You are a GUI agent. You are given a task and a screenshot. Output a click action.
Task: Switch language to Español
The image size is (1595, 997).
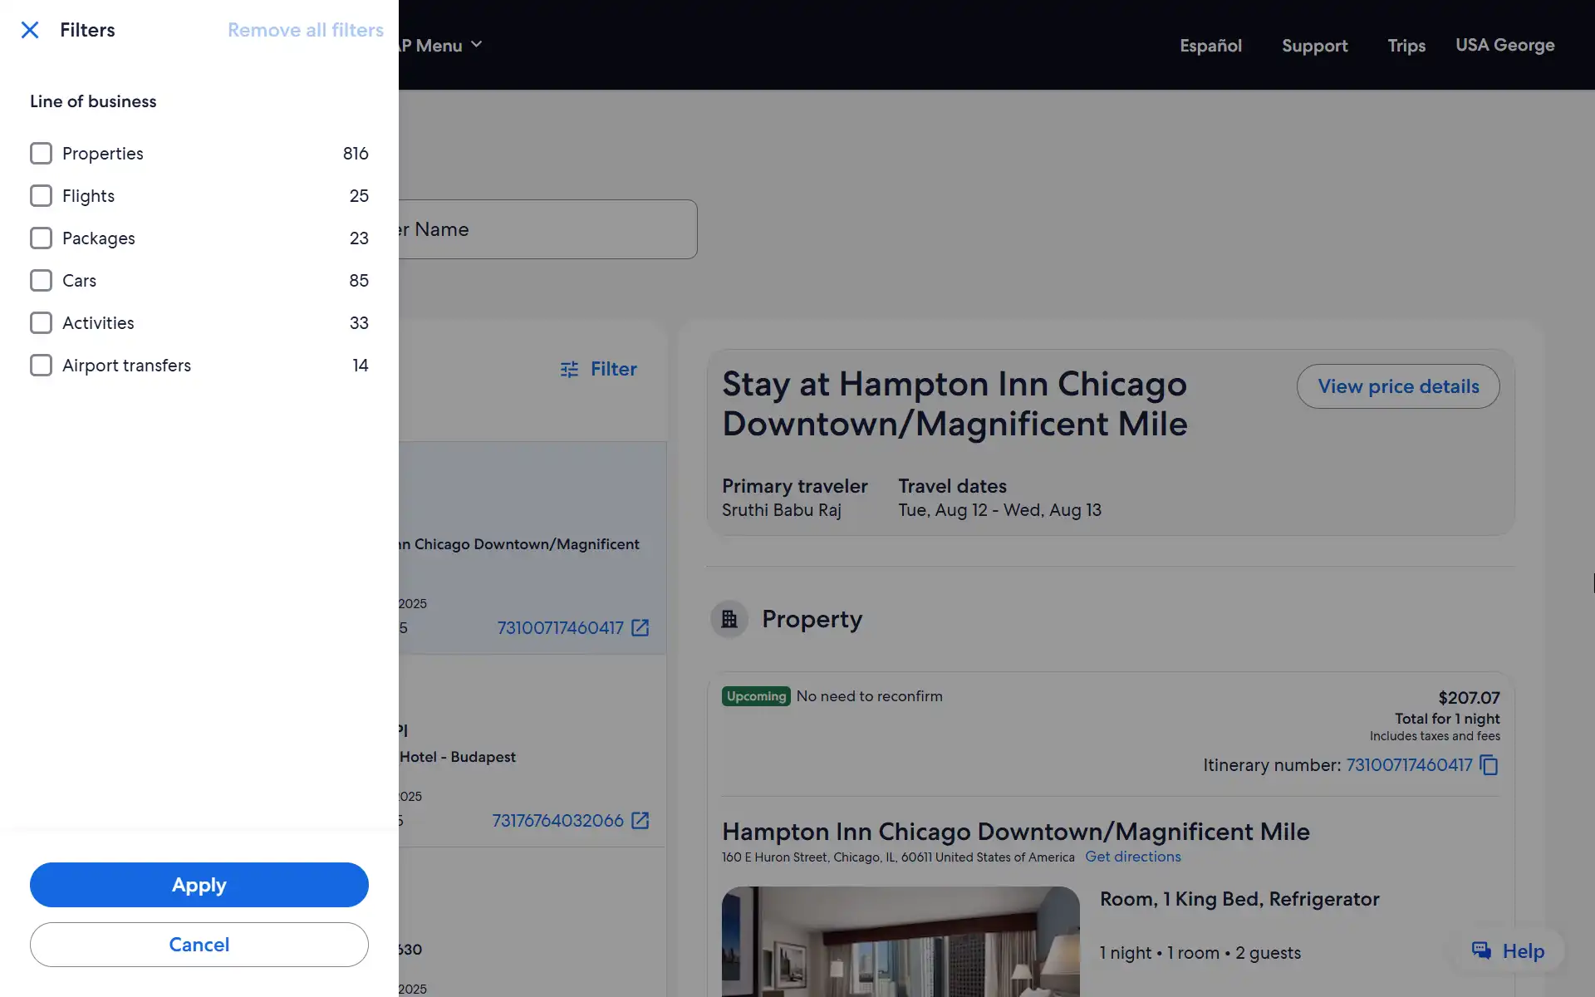tap(1210, 46)
